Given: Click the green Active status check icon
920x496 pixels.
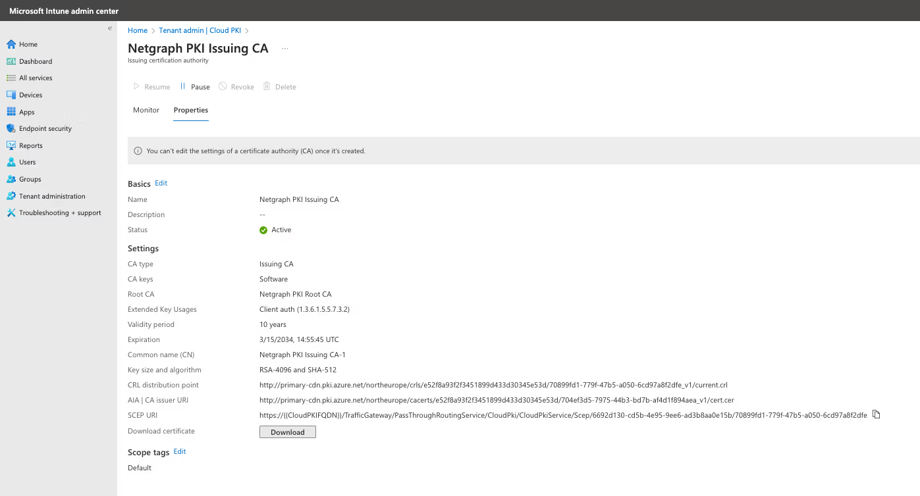Looking at the screenshot, I should click(263, 230).
